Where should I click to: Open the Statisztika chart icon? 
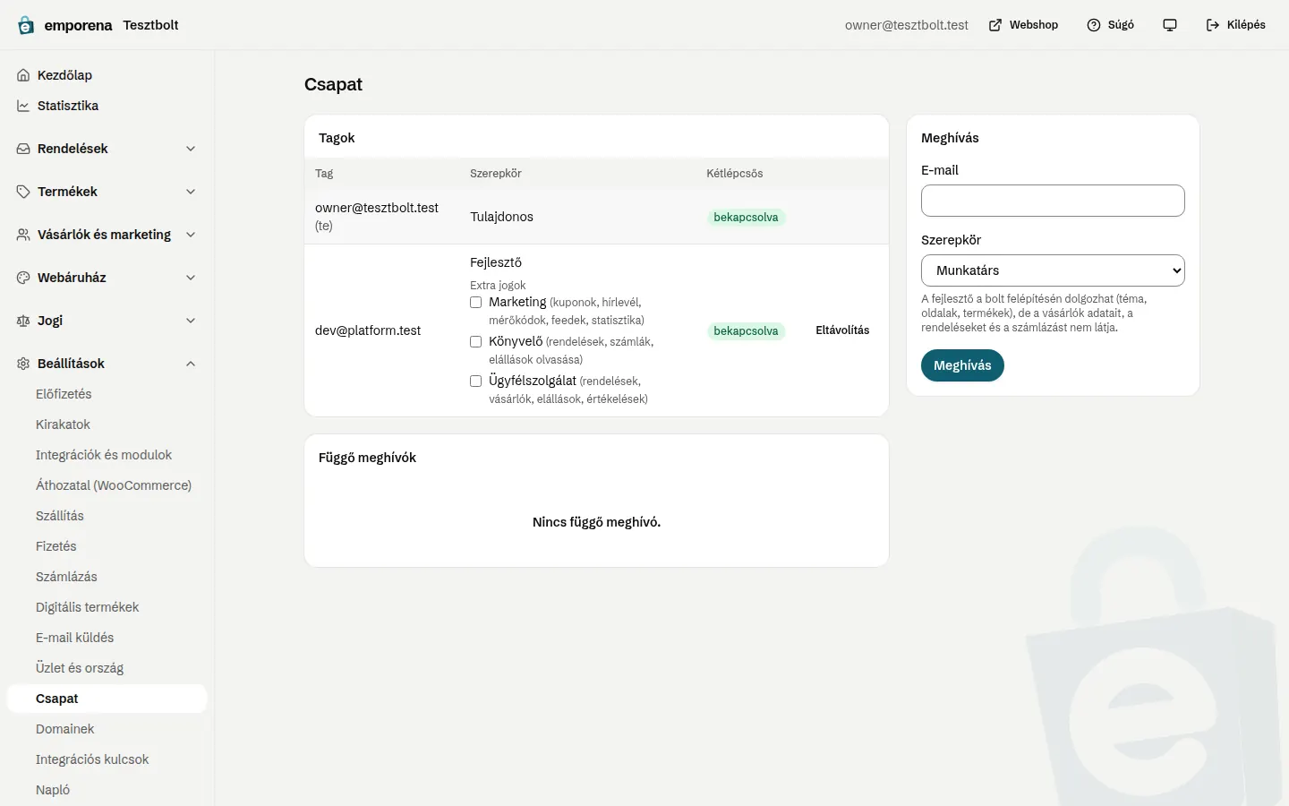[x=23, y=106]
